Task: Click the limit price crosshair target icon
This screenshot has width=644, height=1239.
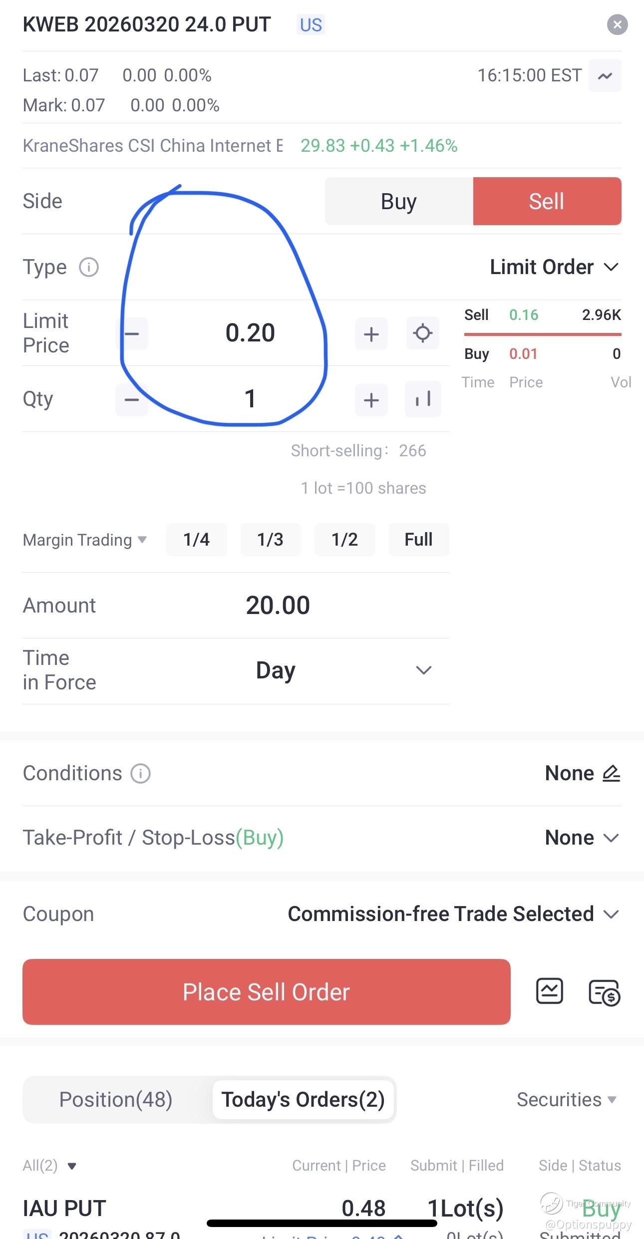Action: [422, 333]
